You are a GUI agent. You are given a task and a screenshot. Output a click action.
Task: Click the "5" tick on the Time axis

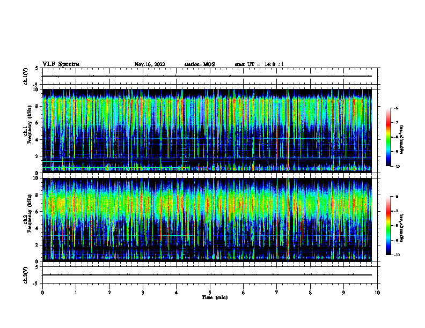210,293
